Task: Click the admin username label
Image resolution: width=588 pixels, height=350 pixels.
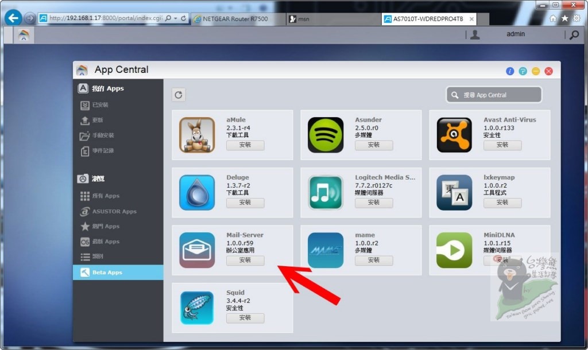Action: [x=516, y=34]
